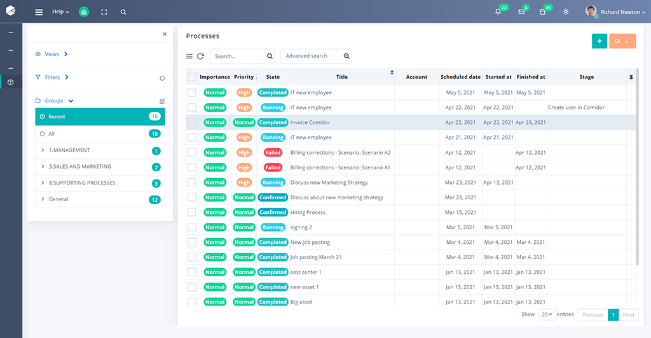Click the fullscreen expand icon

coord(104,11)
